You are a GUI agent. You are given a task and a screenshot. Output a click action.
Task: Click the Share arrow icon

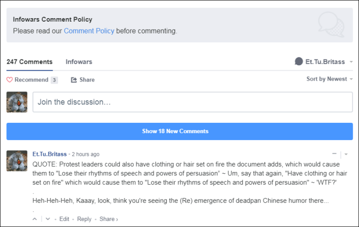coord(74,80)
